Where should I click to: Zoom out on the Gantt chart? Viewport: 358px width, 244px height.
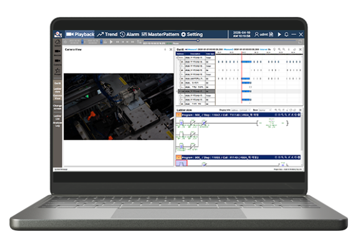(284, 49)
